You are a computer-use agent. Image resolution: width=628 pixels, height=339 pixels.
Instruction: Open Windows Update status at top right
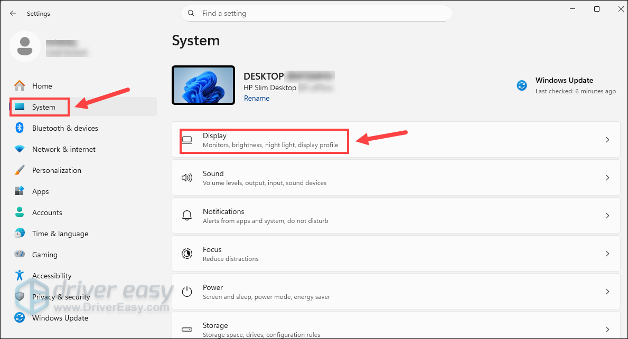(x=566, y=85)
